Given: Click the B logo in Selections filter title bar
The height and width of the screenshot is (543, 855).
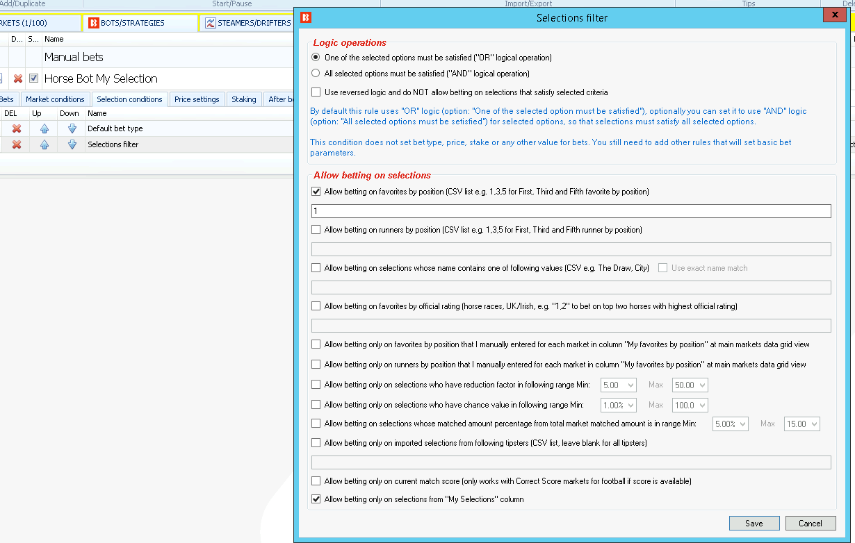Looking at the screenshot, I should (305, 17).
